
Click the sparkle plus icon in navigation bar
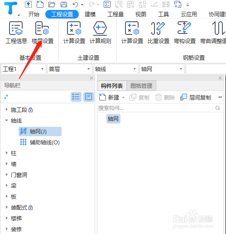6,97
